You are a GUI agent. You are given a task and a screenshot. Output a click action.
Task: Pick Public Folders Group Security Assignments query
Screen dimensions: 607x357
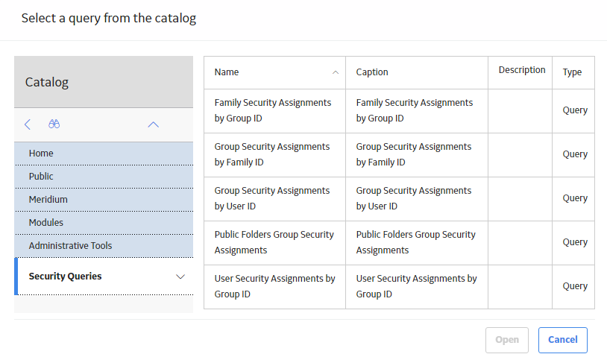pos(399,243)
